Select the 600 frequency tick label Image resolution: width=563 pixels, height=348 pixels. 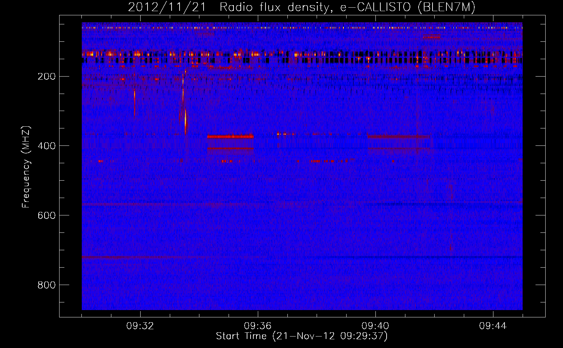(46, 215)
